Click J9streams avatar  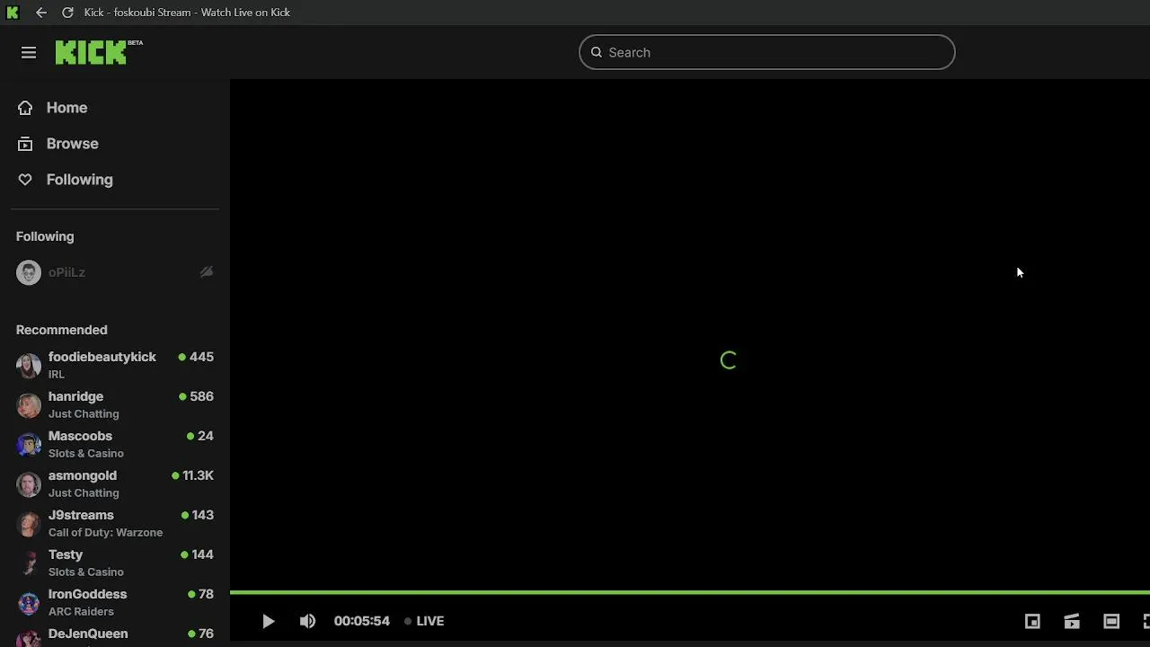29,524
